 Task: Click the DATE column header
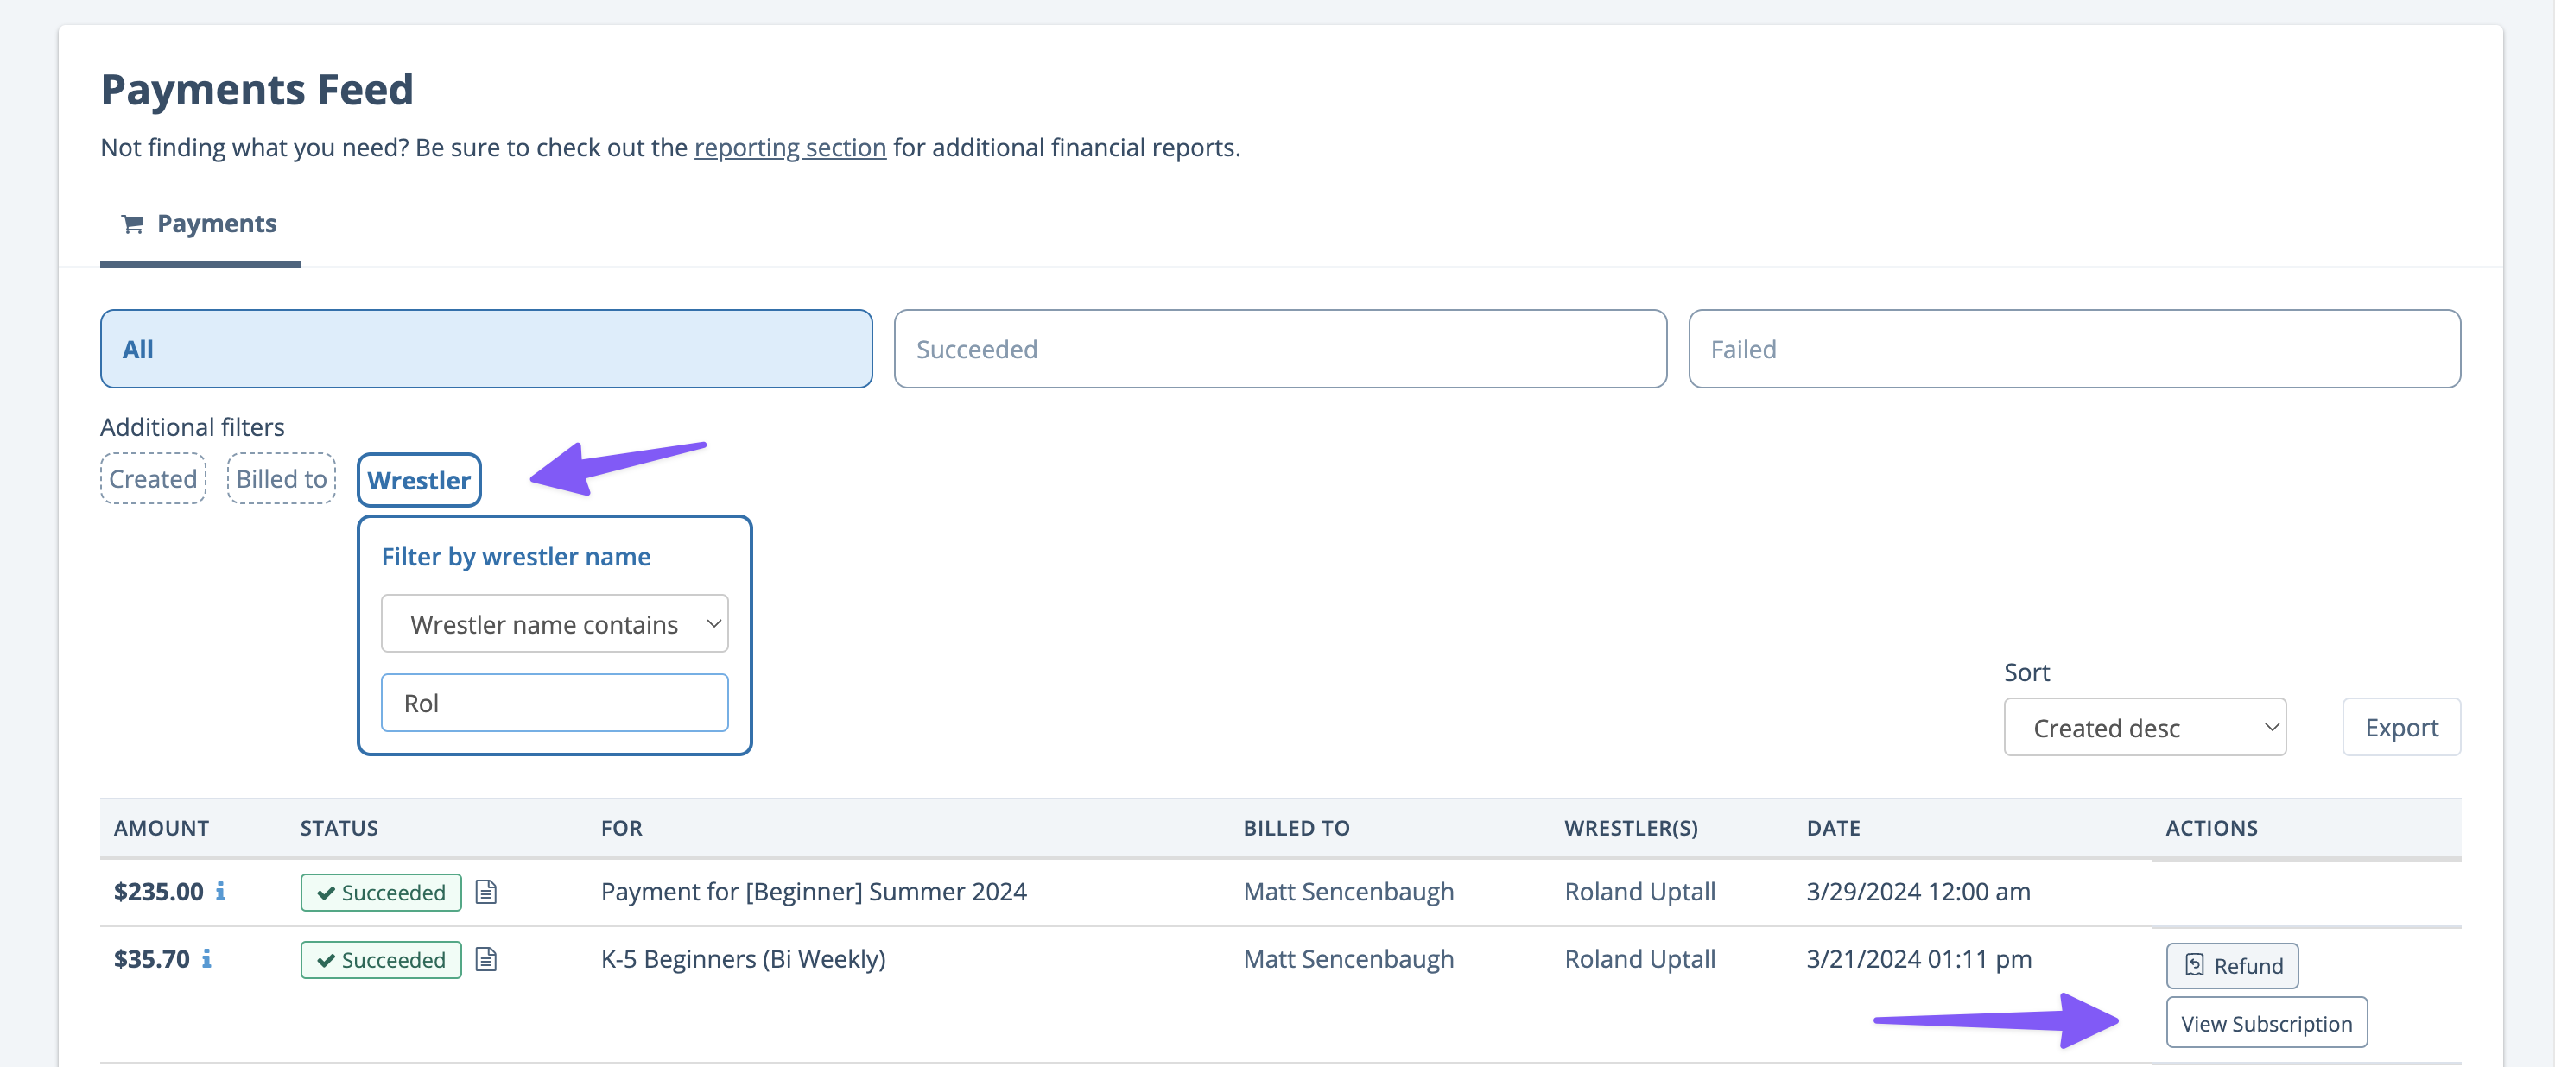point(1833,828)
